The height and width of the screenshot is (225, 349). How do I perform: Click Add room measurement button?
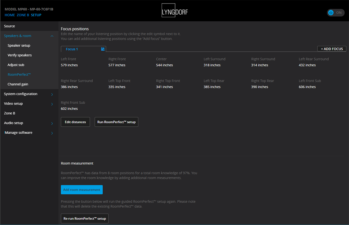[82, 190]
